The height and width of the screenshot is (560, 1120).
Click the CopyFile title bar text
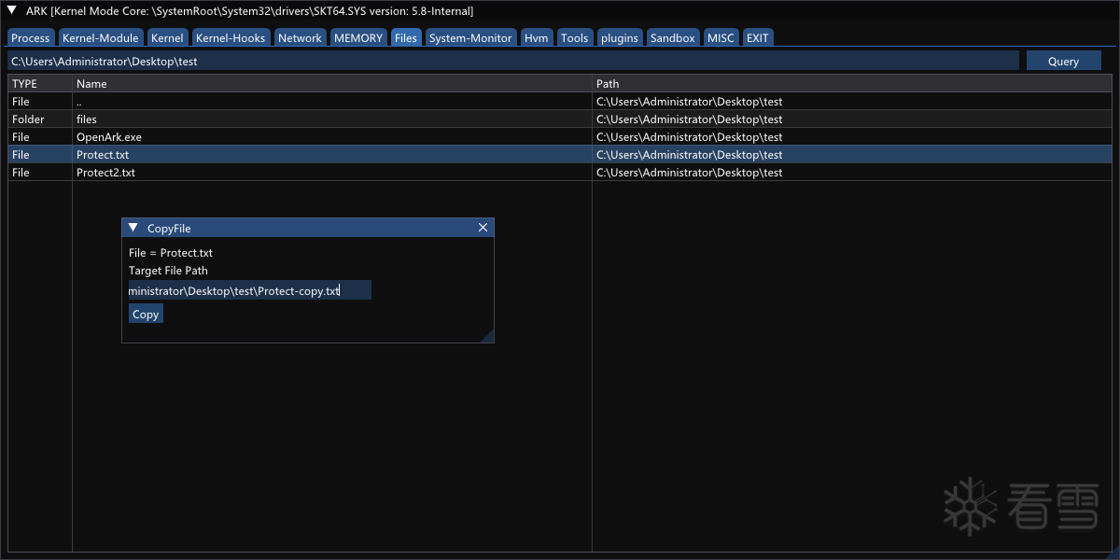click(169, 228)
